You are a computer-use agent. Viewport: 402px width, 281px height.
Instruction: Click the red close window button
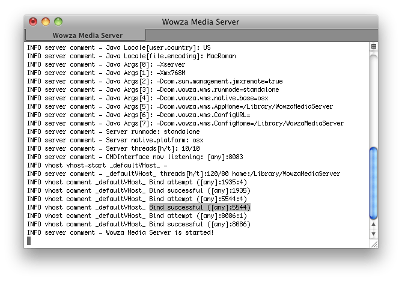[33, 22]
